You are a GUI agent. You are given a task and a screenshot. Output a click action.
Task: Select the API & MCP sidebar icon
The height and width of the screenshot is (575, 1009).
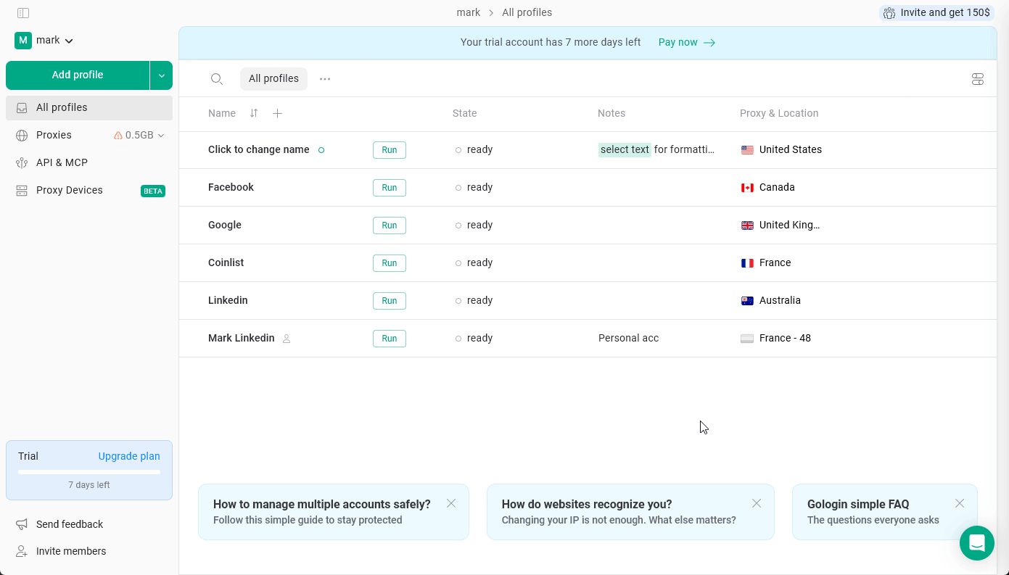(x=22, y=162)
